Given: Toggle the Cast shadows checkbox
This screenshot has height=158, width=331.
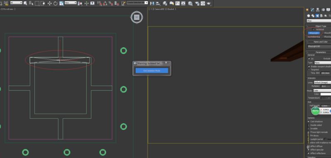Looking at the screenshot, I should coord(309,122).
